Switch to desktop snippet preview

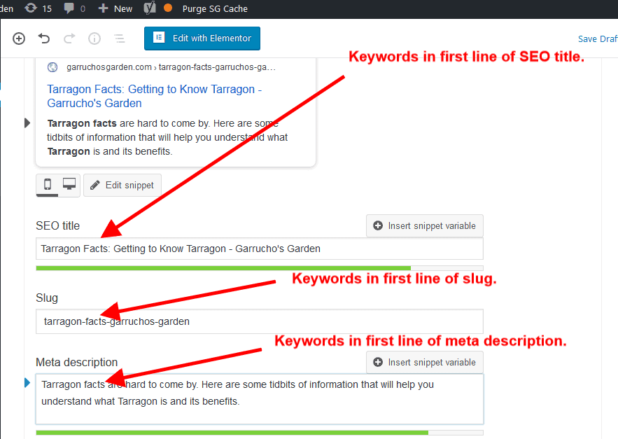(x=69, y=185)
